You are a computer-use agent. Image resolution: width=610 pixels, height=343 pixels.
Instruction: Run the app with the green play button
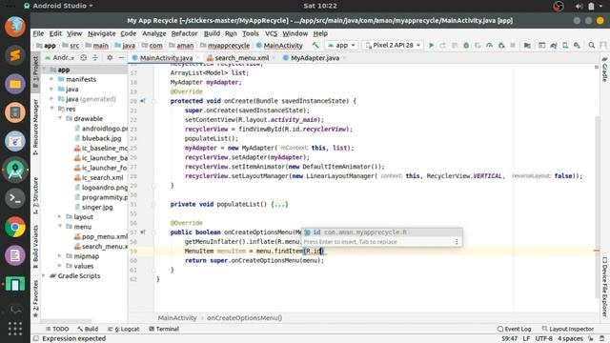click(x=431, y=46)
